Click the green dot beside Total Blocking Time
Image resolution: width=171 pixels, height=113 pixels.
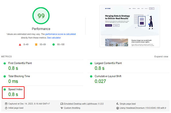5,76
